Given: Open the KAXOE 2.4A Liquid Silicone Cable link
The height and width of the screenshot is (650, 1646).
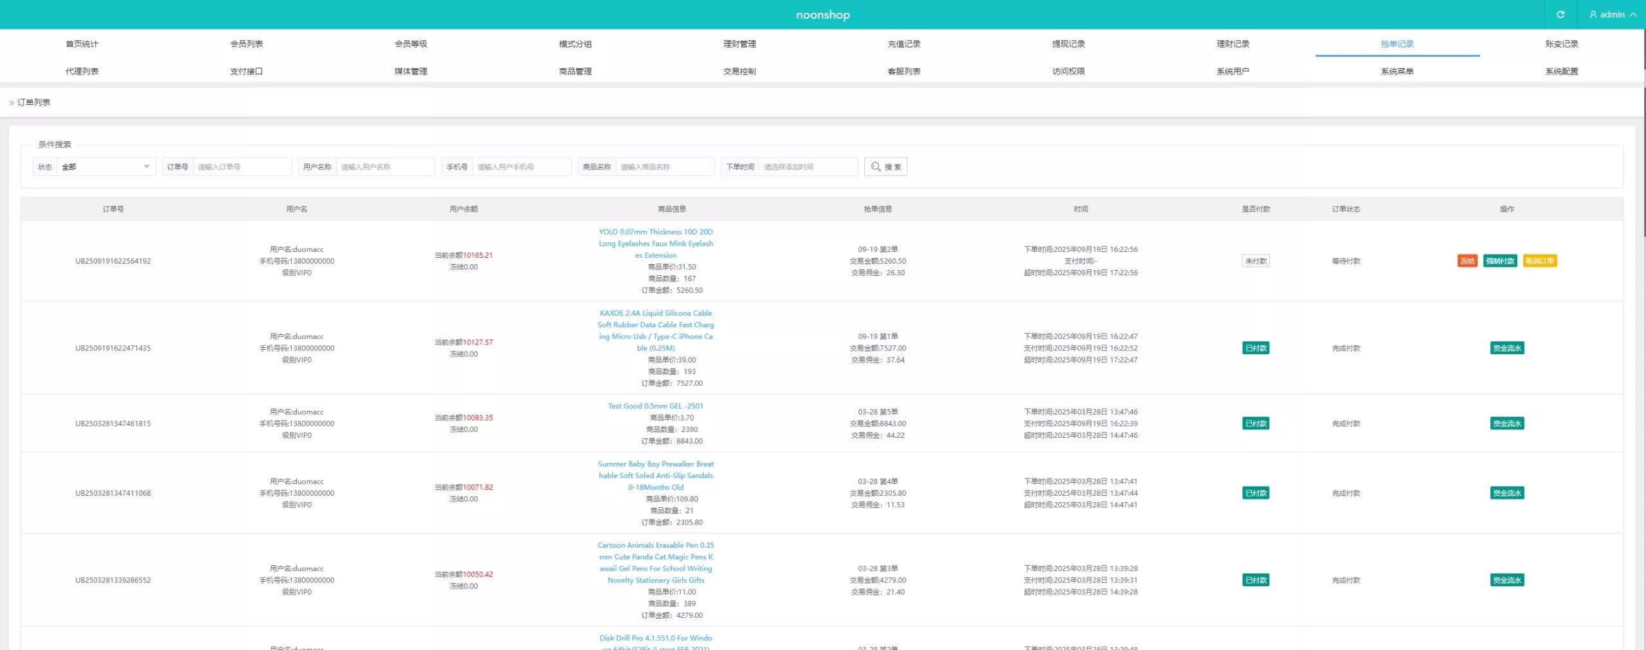Looking at the screenshot, I should [x=656, y=330].
